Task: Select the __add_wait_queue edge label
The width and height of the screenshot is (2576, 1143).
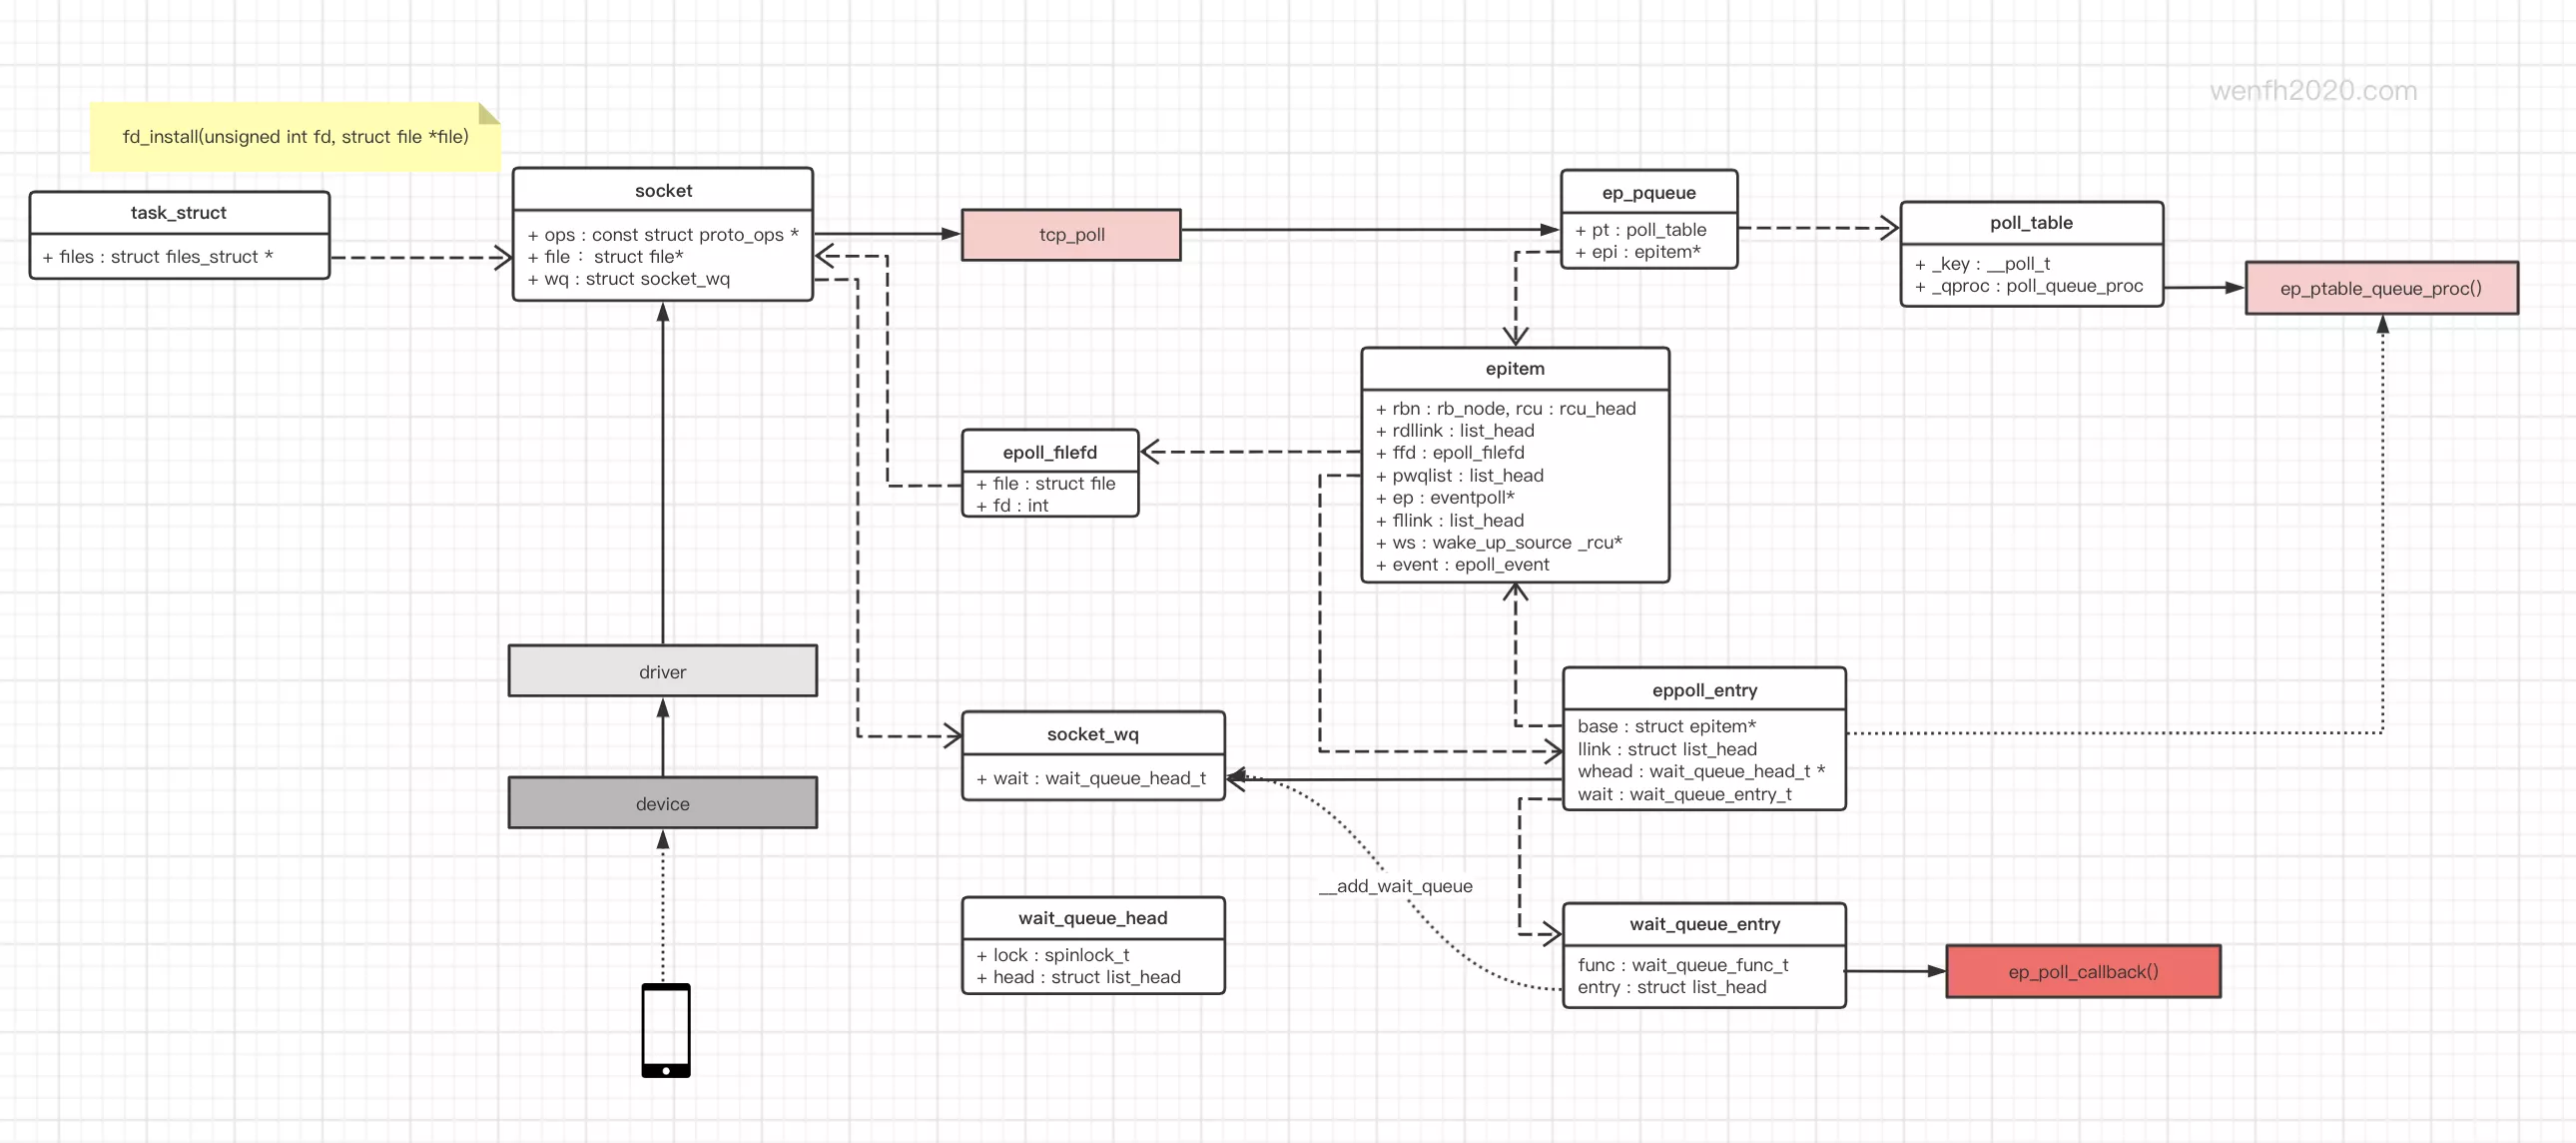Action: tap(1396, 886)
